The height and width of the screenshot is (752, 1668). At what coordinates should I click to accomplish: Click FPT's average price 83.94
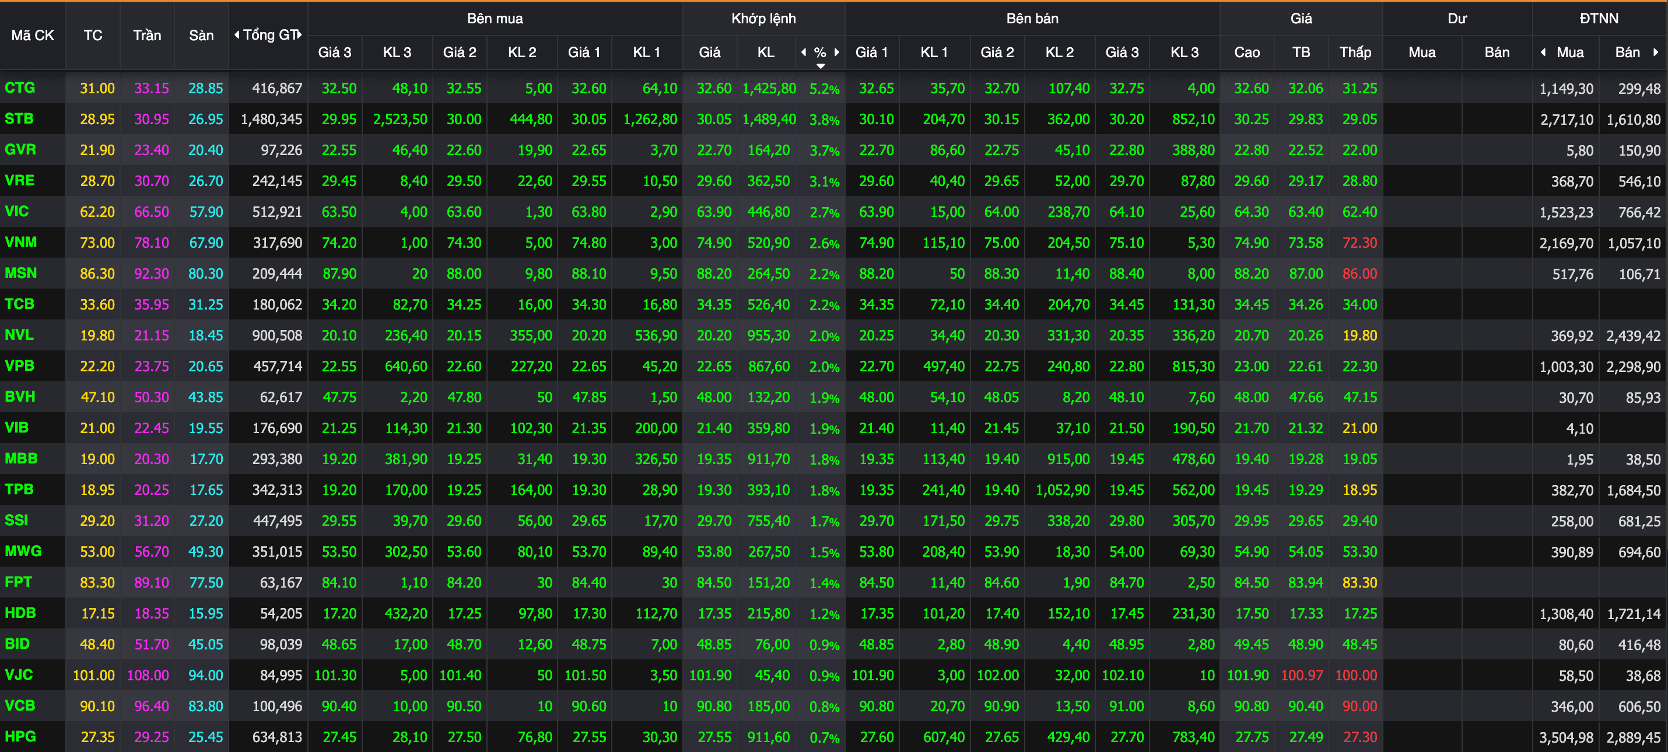click(x=1305, y=583)
